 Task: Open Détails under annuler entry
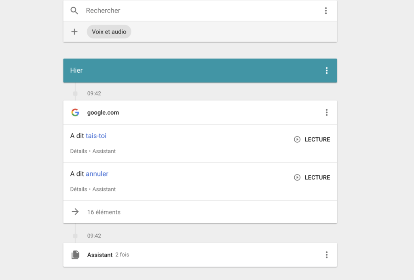(78, 189)
